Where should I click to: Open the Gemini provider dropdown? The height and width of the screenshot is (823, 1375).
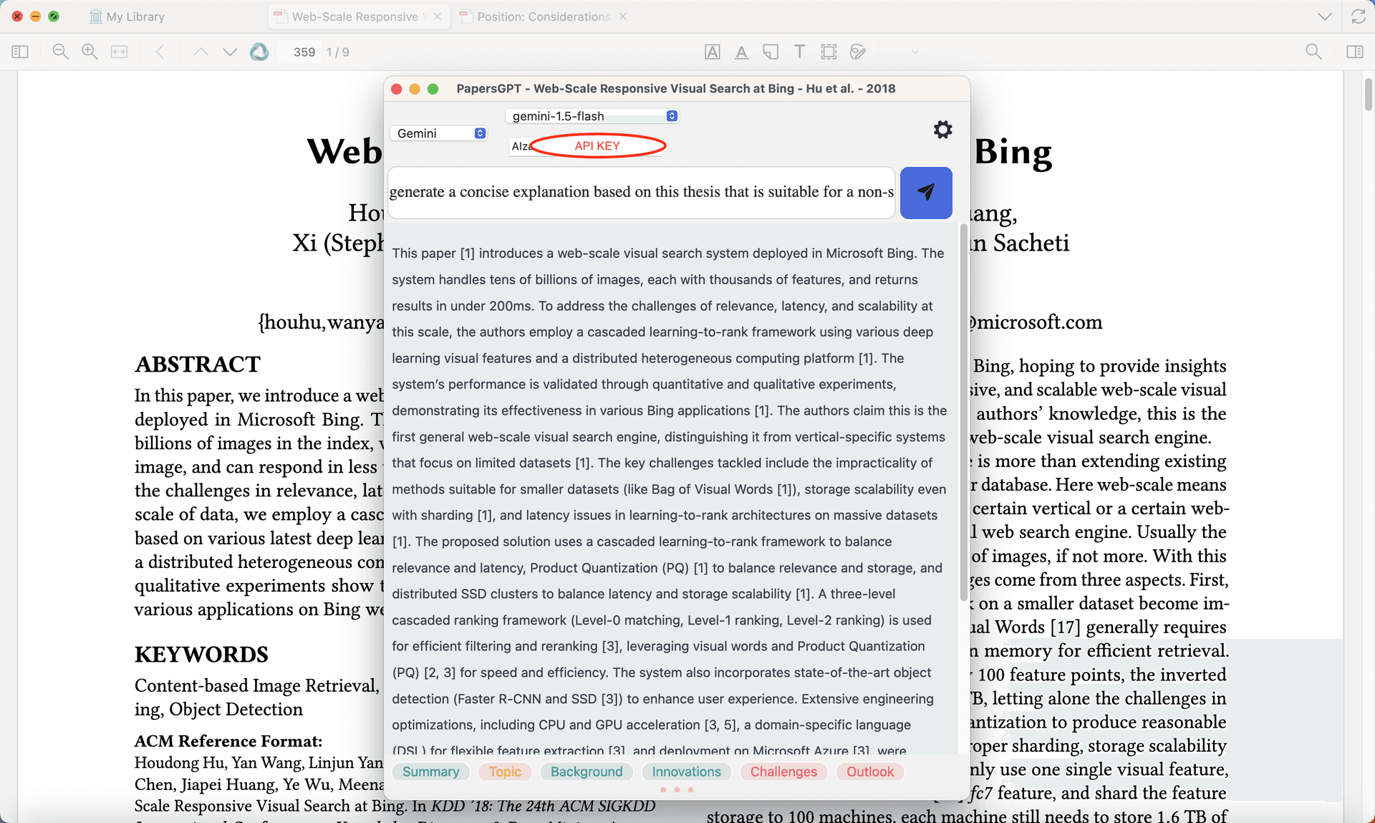coord(440,133)
